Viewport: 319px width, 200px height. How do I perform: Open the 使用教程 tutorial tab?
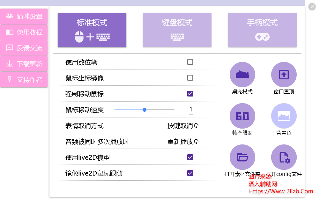point(24,32)
